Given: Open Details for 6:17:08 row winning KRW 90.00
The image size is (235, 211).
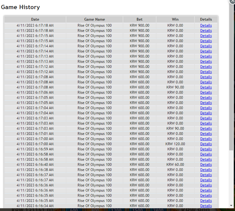Looking at the screenshot, I should tap(206, 87).
